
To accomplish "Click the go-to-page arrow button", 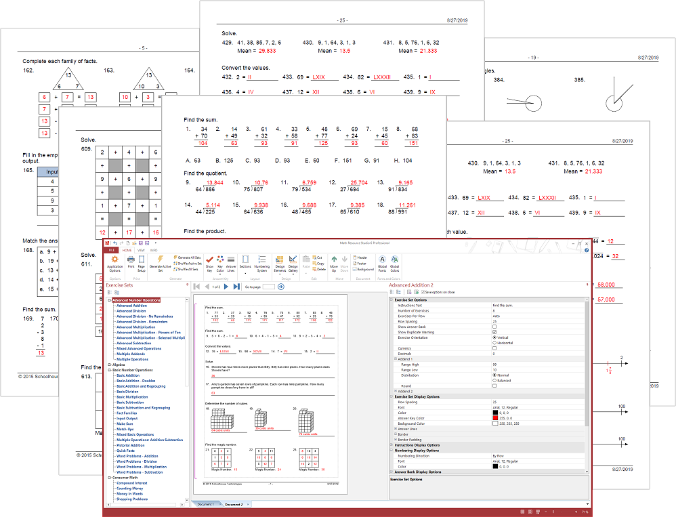I will [280, 287].
